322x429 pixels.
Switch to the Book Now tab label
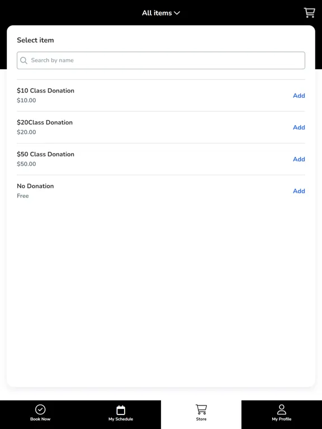(x=40, y=419)
